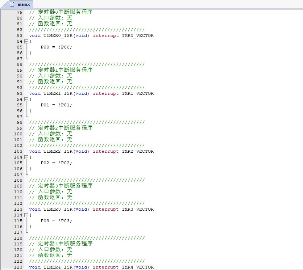Click the file icon on main.c tab
This screenshot has width=303, height=270.
[12, 4]
